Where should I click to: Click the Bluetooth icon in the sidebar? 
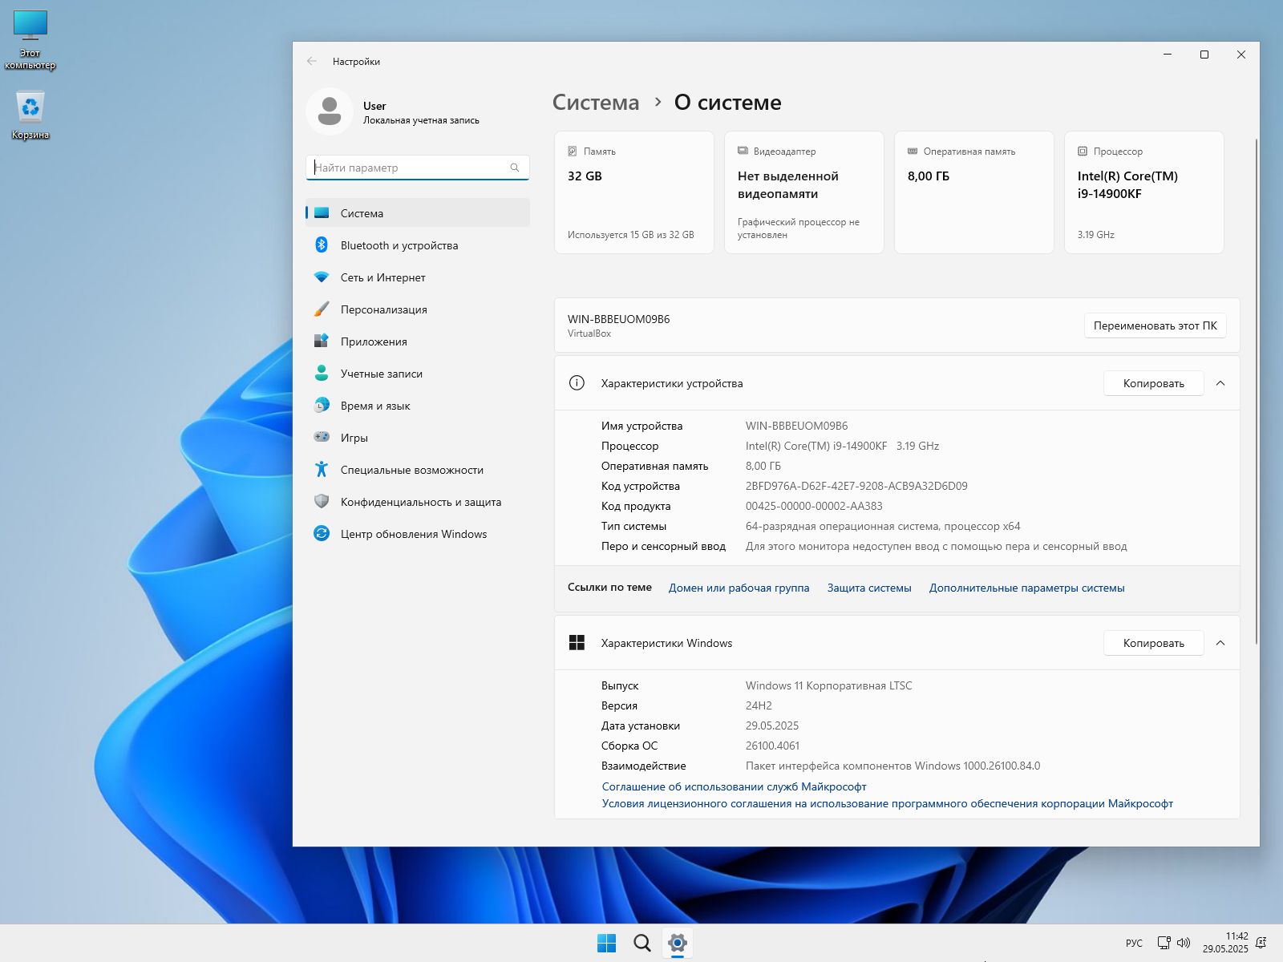click(x=322, y=245)
